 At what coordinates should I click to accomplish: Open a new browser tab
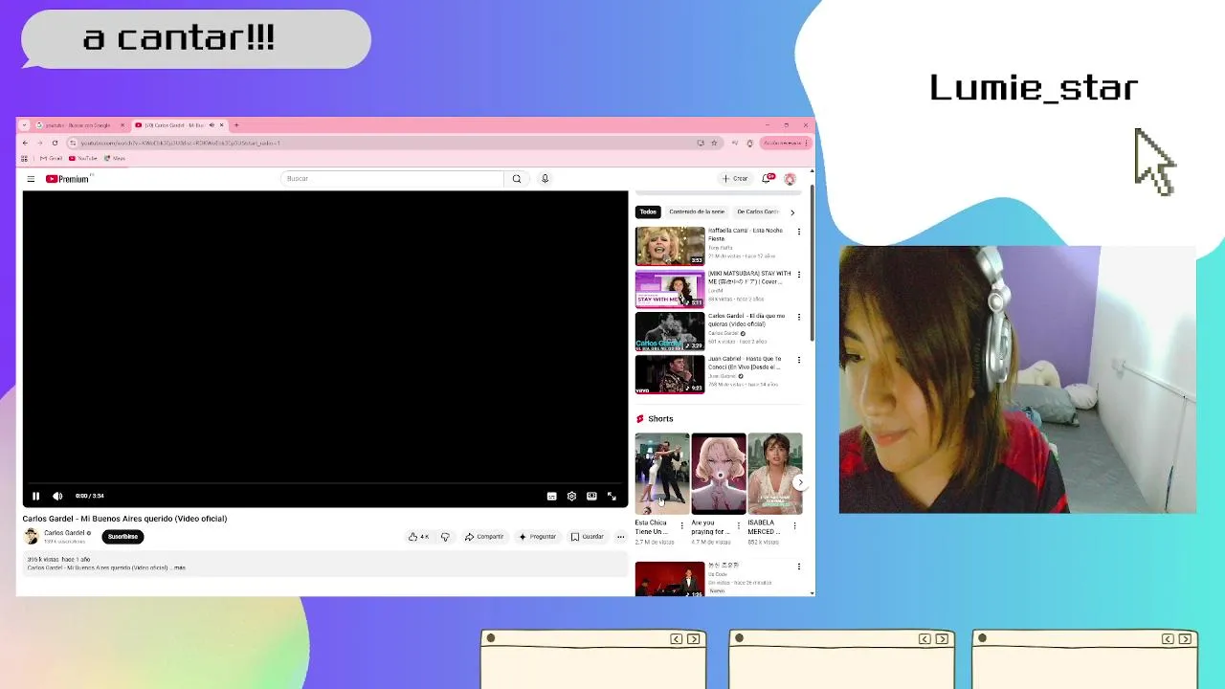click(236, 125)
